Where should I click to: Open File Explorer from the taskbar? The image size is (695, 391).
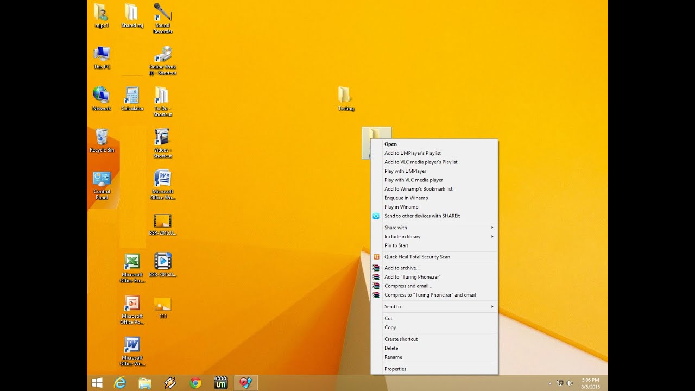click(145, 383)
